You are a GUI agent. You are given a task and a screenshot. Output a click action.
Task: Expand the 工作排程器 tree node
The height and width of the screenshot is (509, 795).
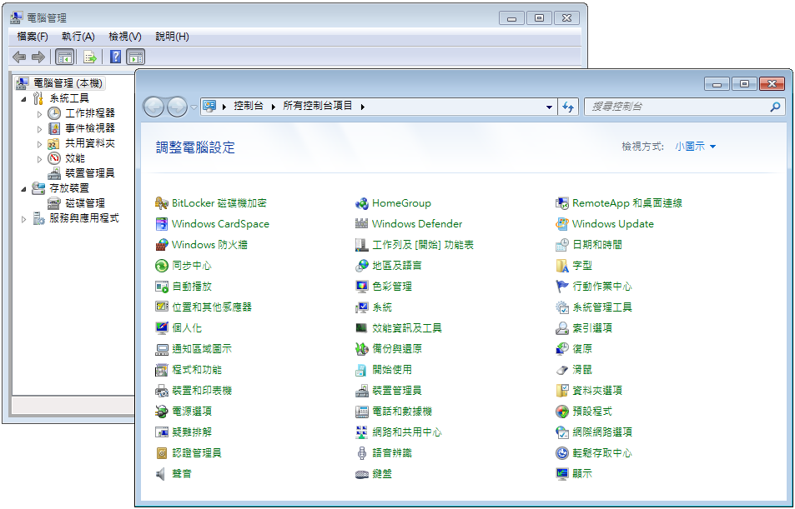(x=39, y=114)
